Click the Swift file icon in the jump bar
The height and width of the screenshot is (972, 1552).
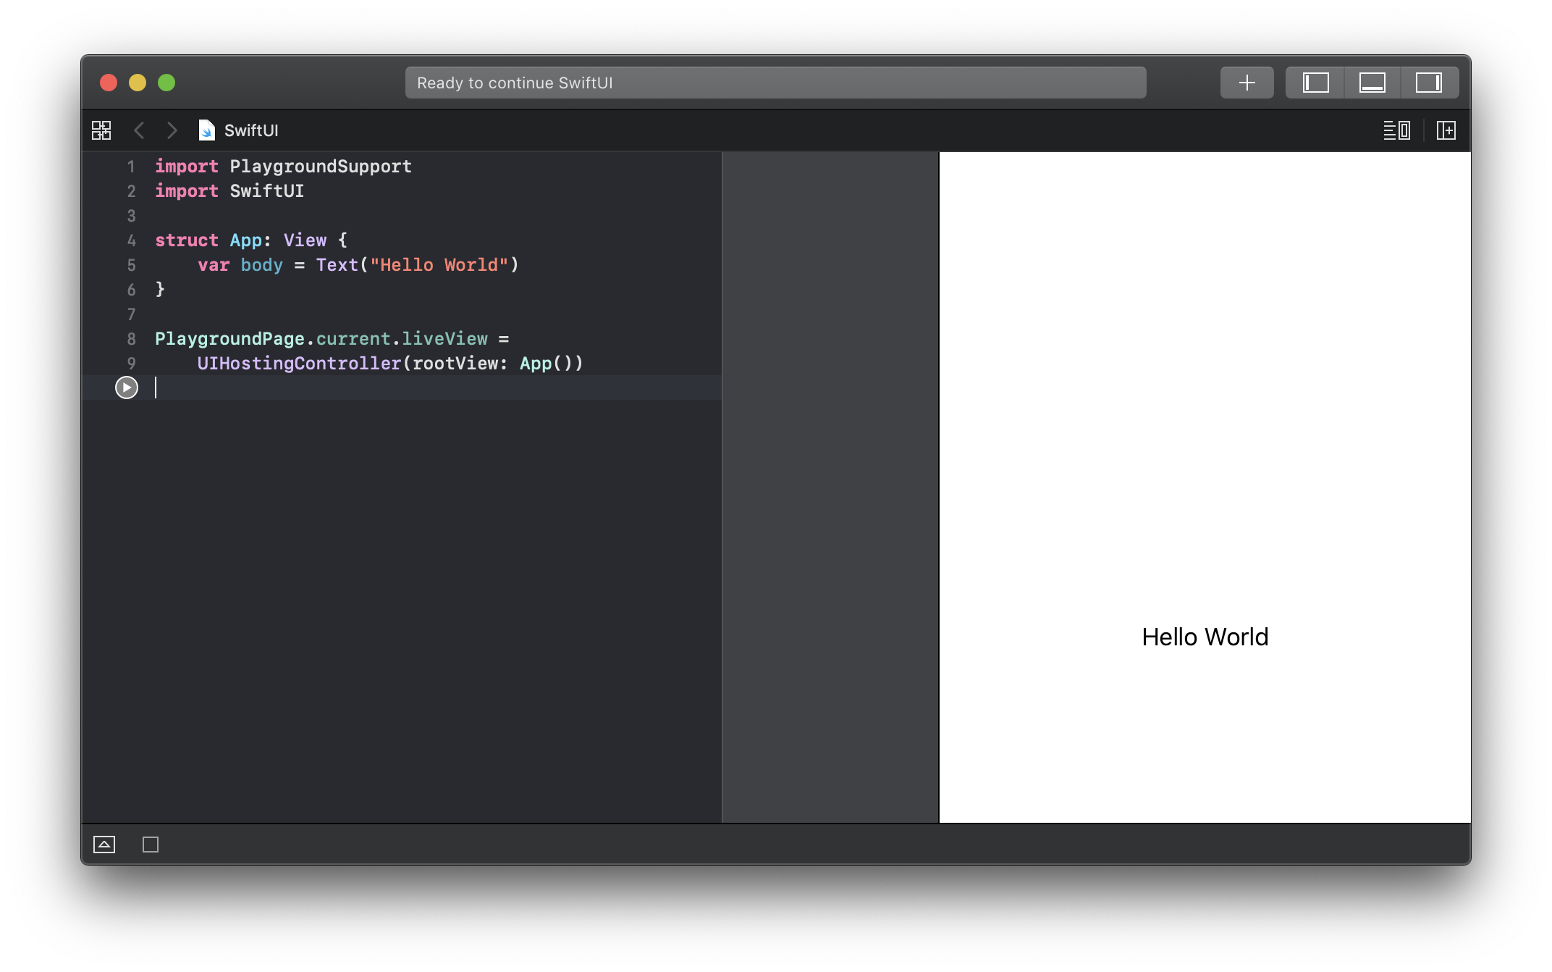[206, 130]
